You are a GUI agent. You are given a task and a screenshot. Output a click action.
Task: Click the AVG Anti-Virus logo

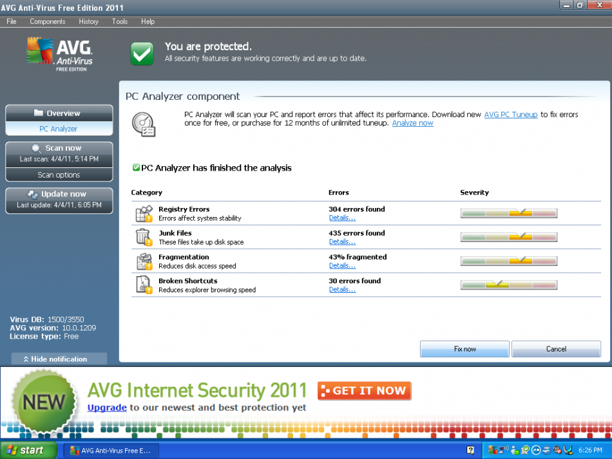coord(60,54)
